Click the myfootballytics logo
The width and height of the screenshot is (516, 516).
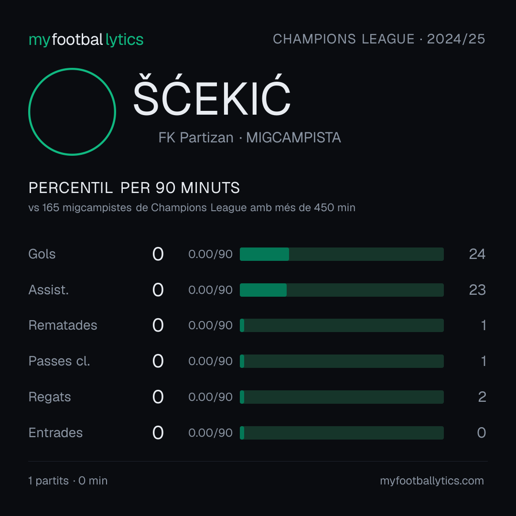[86, 40]
